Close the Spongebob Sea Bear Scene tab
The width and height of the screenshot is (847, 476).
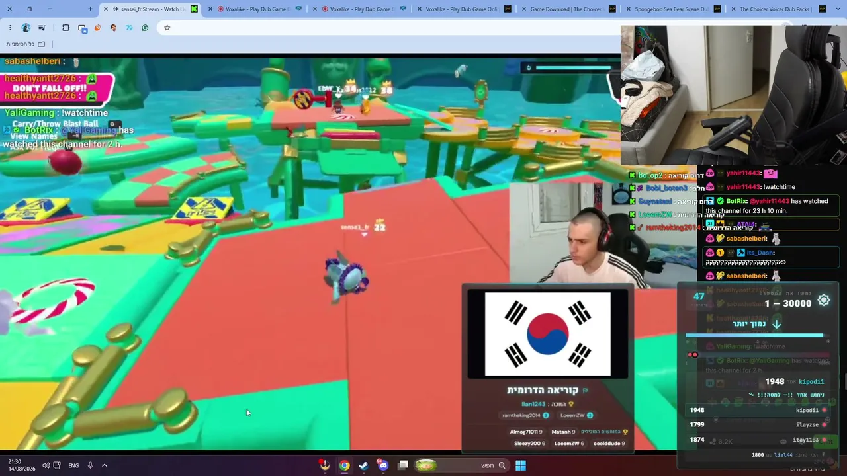(x=628, y=9)
